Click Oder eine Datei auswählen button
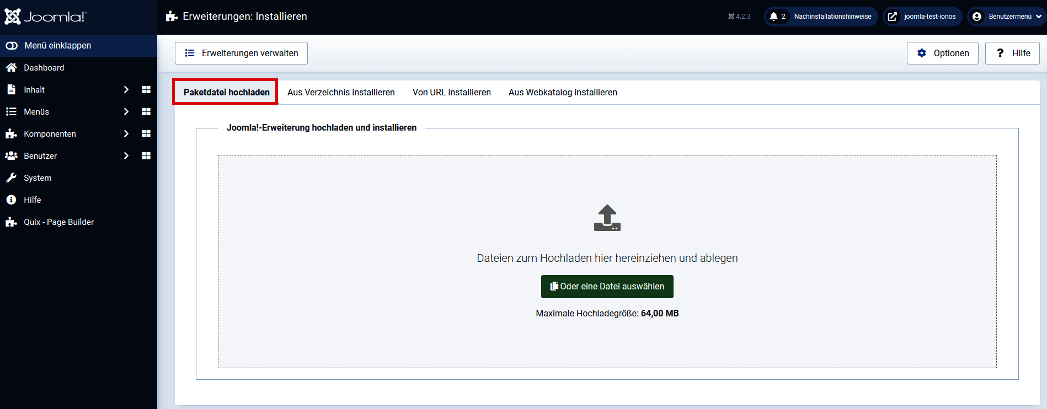Image resolution: width=1047 pixels, height=409 pixels. click(x=607, y=287)
